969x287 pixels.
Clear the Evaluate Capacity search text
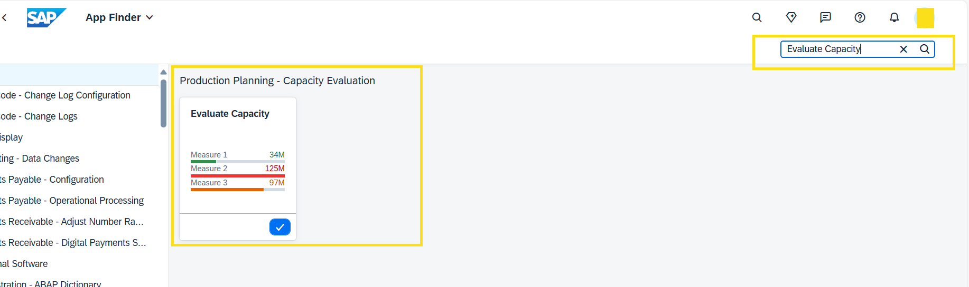coord(903,49)
